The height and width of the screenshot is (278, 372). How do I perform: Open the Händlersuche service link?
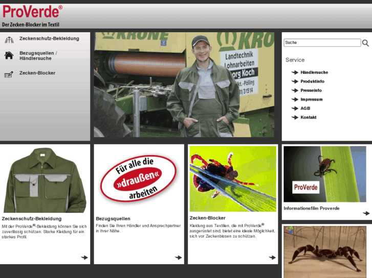pyautogui.click(x=314, y=72)
